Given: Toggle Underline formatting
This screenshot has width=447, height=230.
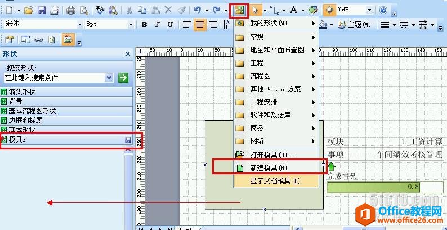Looking at the screenshot, I should coord(170,25).
